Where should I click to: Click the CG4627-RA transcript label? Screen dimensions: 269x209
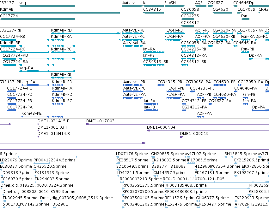219,43
